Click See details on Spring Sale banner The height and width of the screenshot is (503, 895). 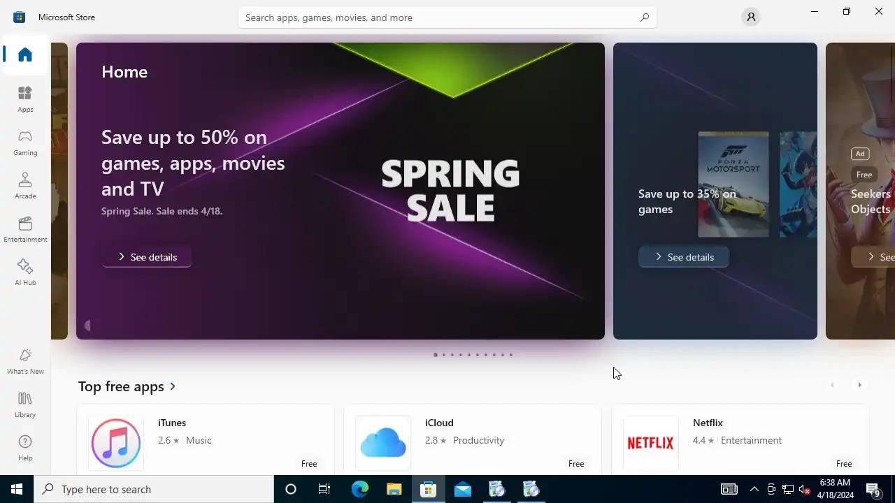(147, 257)
